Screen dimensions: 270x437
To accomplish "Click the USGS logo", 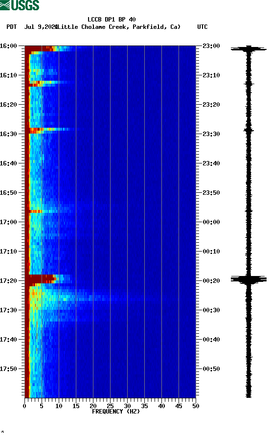I will (20, 5).
